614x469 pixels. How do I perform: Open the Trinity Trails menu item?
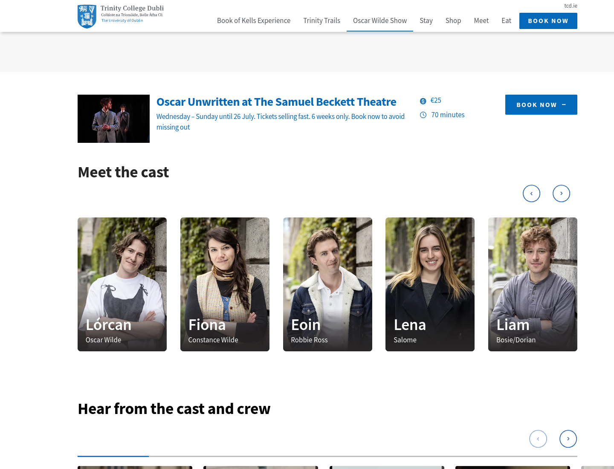coord(321,20)
